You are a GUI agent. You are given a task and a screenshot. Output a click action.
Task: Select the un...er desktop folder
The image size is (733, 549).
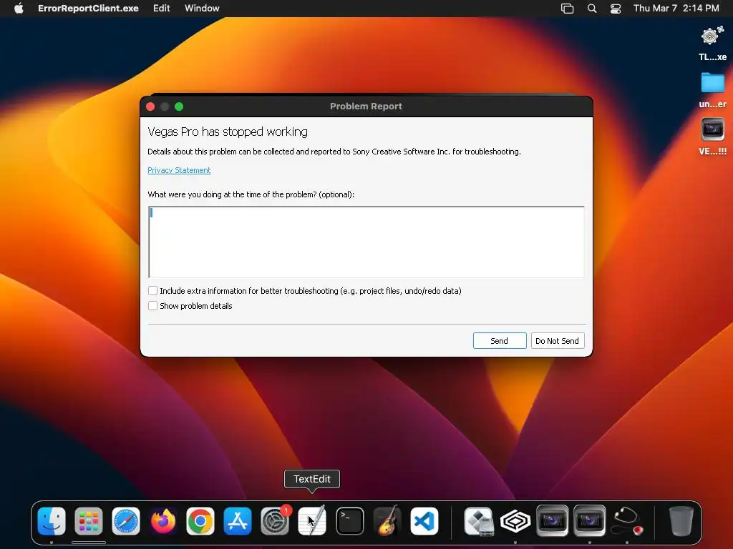click(712, 90)
